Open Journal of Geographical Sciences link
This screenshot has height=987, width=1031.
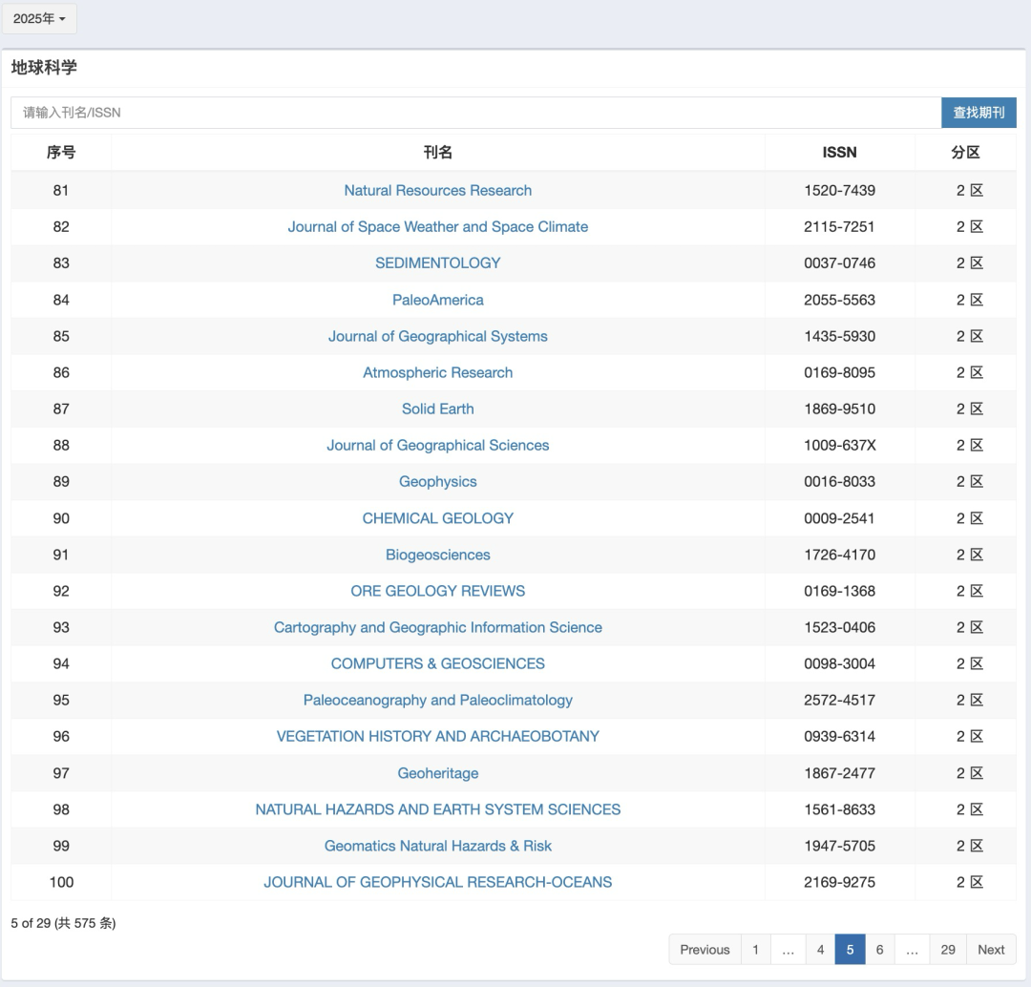[438, 445]
